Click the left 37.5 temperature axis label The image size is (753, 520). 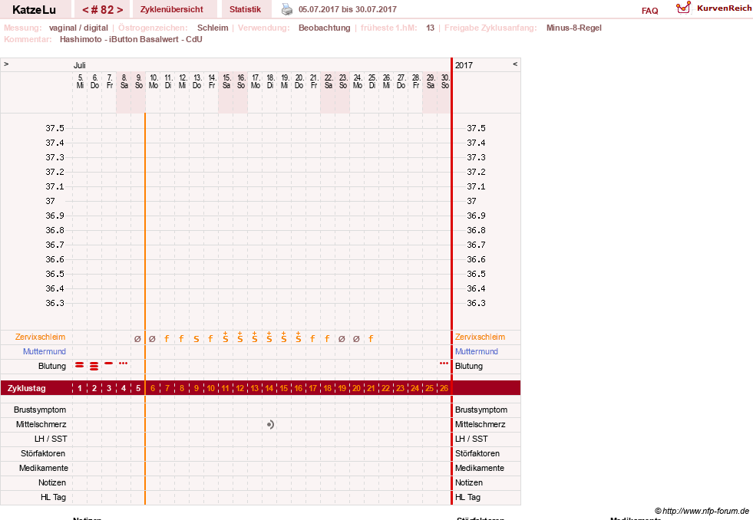click(x=54, y=128)
